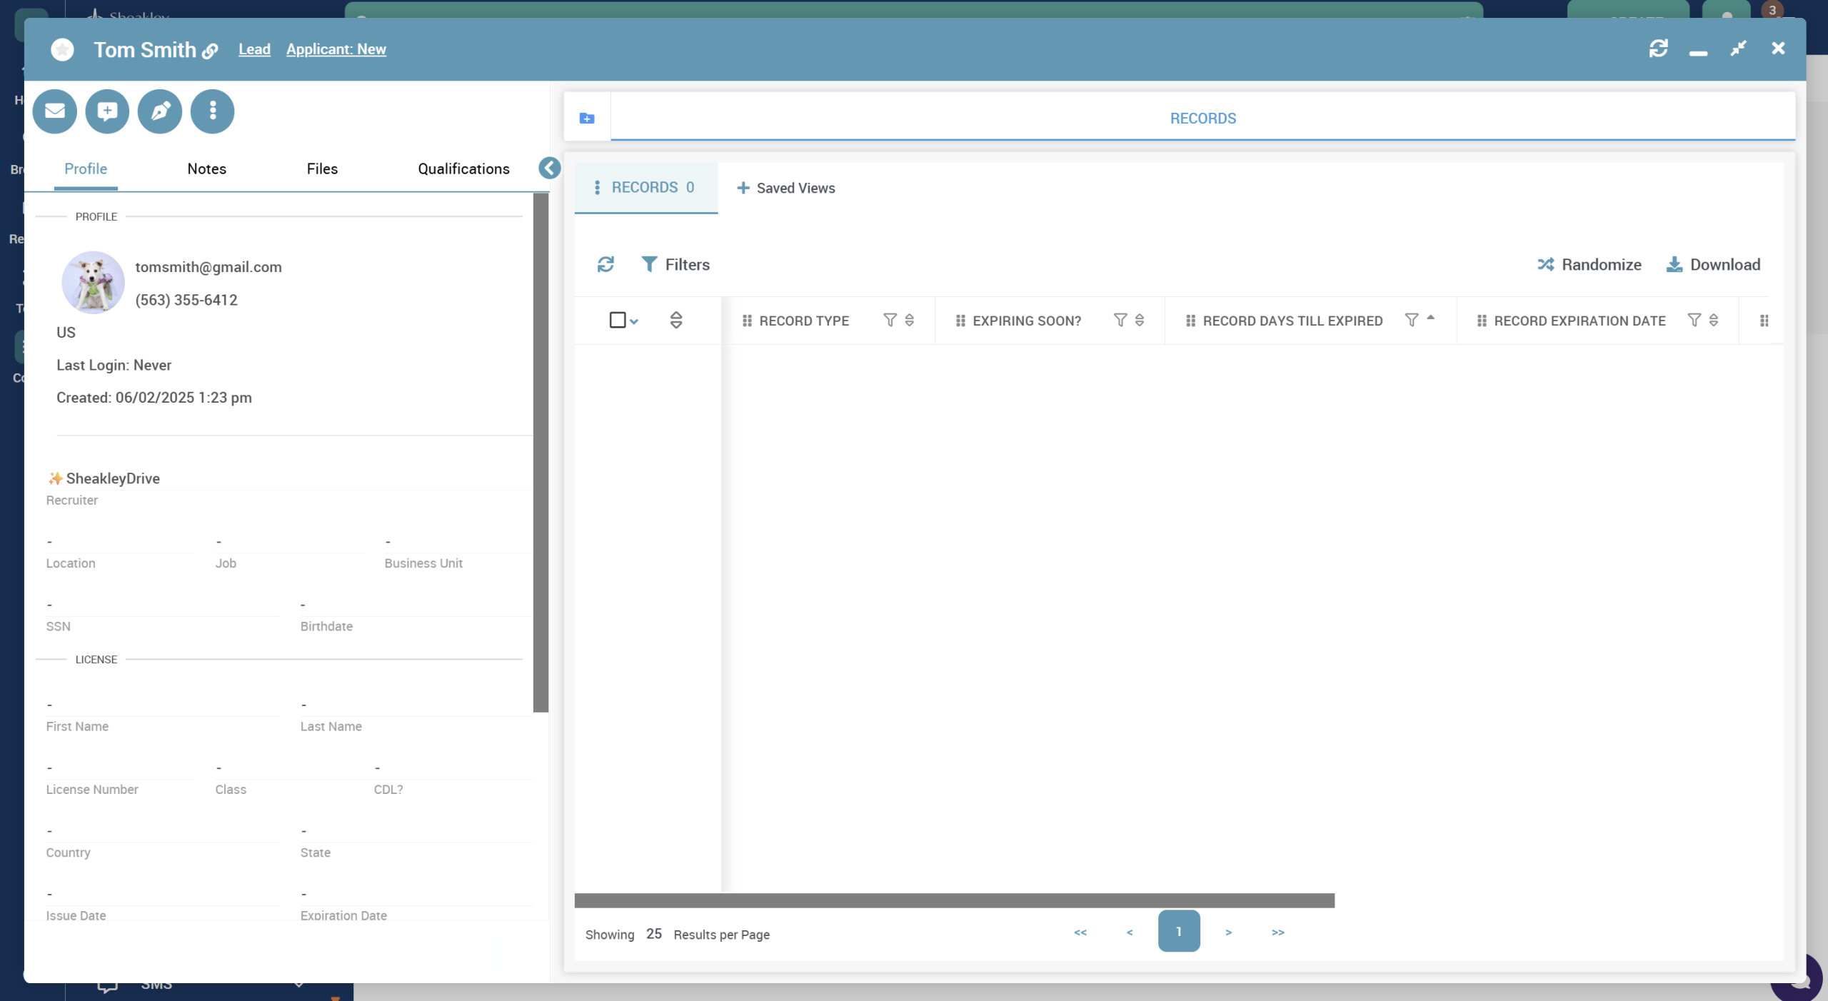Toggle sort on Record Days Till Expired

pos(1430,319)
